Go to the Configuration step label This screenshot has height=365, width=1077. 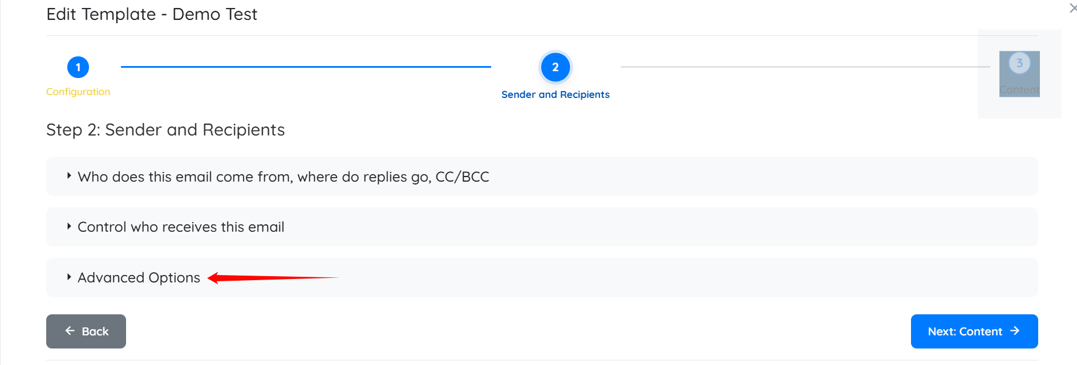[x=78, y=92]
